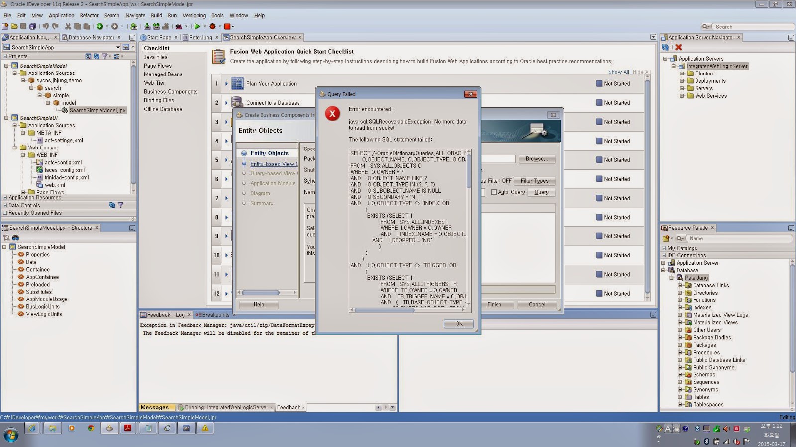Screen dimensions: 796x447
Task: Switch to the PeterJung editor tab
Action: (200, 37)
